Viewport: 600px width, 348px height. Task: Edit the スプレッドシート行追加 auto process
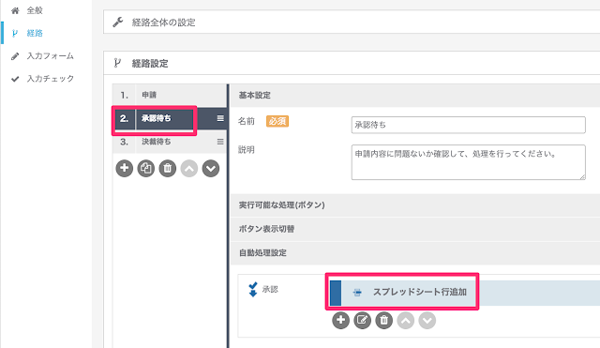[363, 320]
